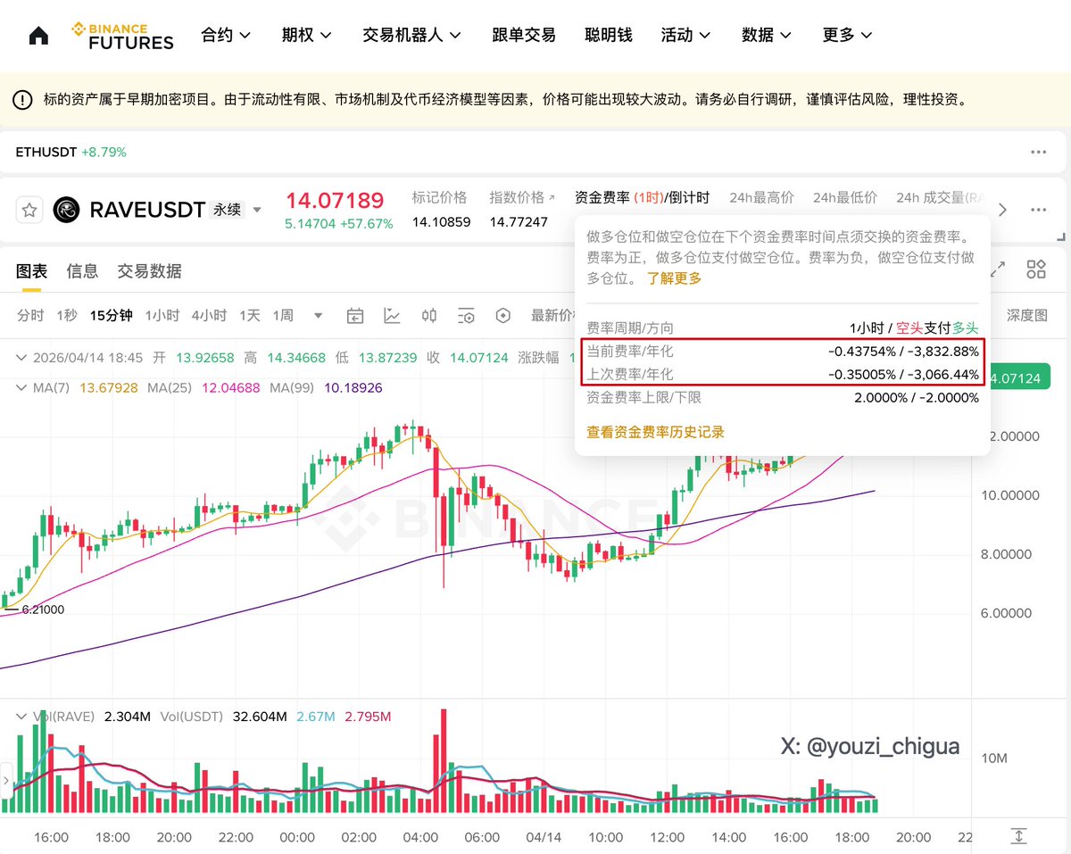The width and height of the screenshot is (1071, 854).
Task: Click the 24h最低价 label
Action: pos(845,197)
